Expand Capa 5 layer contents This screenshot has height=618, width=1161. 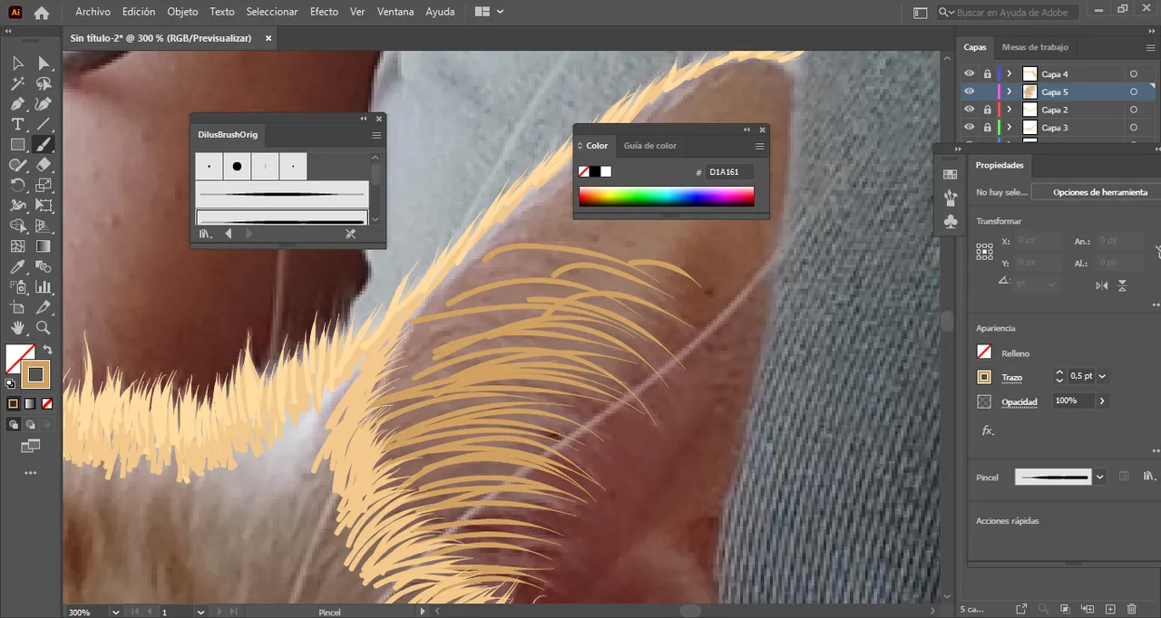click(x=1010, y=92)
